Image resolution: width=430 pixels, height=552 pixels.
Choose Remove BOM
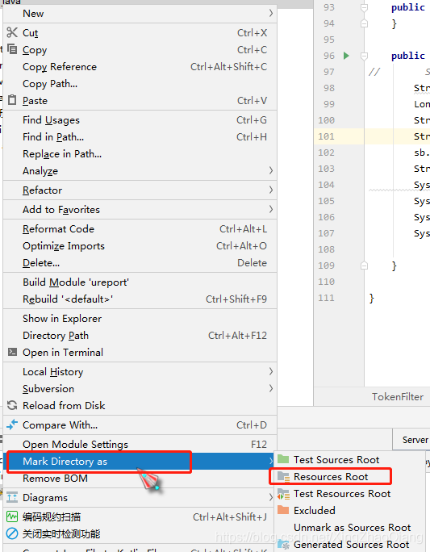click(140, 478)
